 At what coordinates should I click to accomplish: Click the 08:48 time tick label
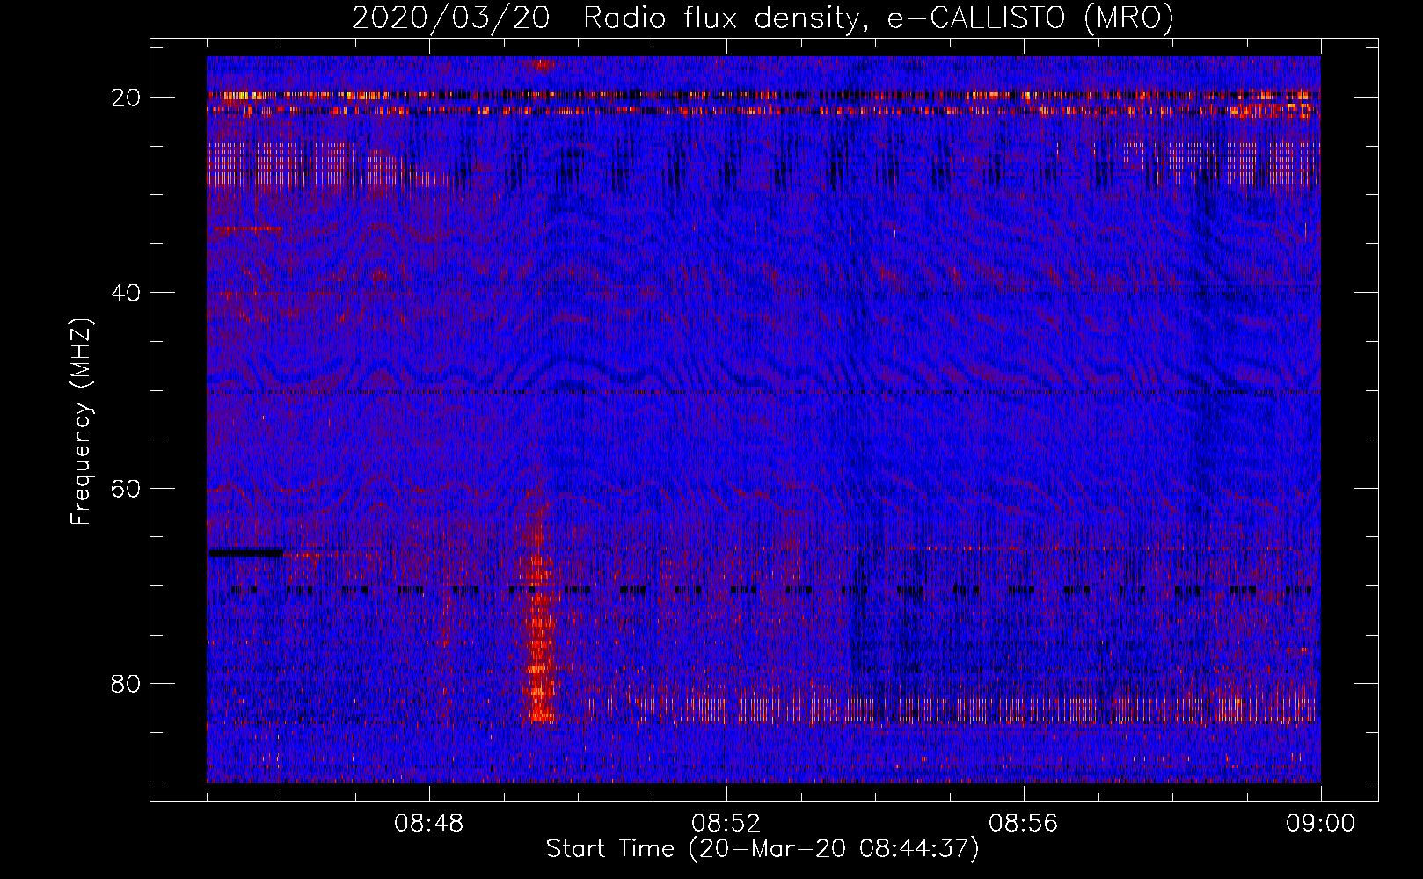[429, 824]
